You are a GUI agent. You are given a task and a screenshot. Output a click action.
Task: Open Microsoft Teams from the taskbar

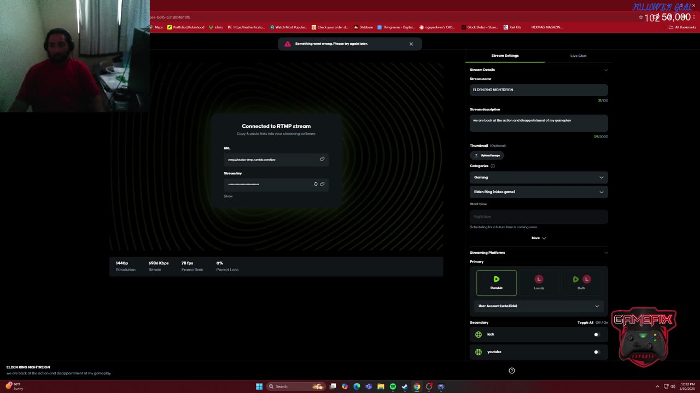[x=369, y=386]
